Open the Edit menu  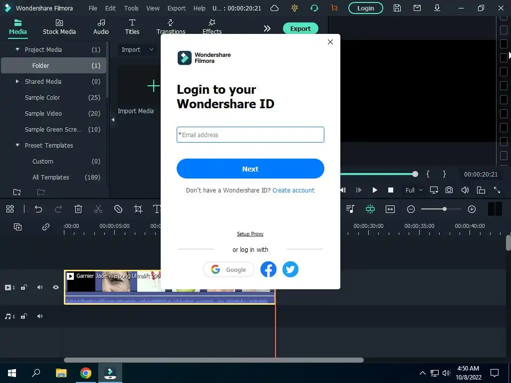[110, 8]
